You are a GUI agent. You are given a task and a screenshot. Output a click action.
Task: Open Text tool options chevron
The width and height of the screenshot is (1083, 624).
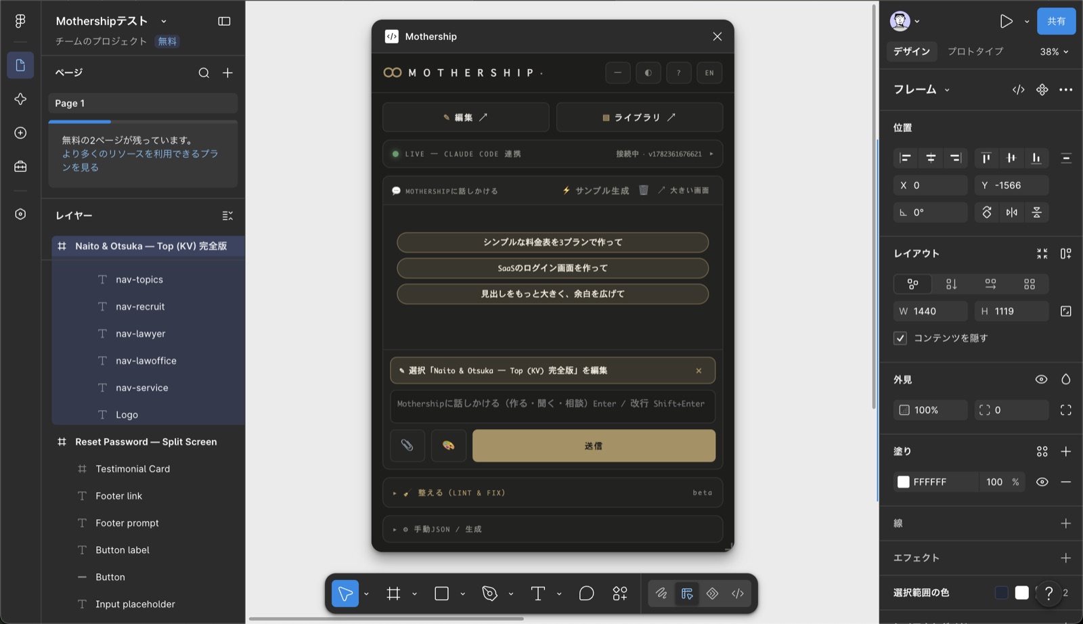click(x=559, y=594)
